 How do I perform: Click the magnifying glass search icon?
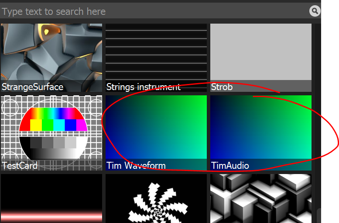[x=315, y=11]
